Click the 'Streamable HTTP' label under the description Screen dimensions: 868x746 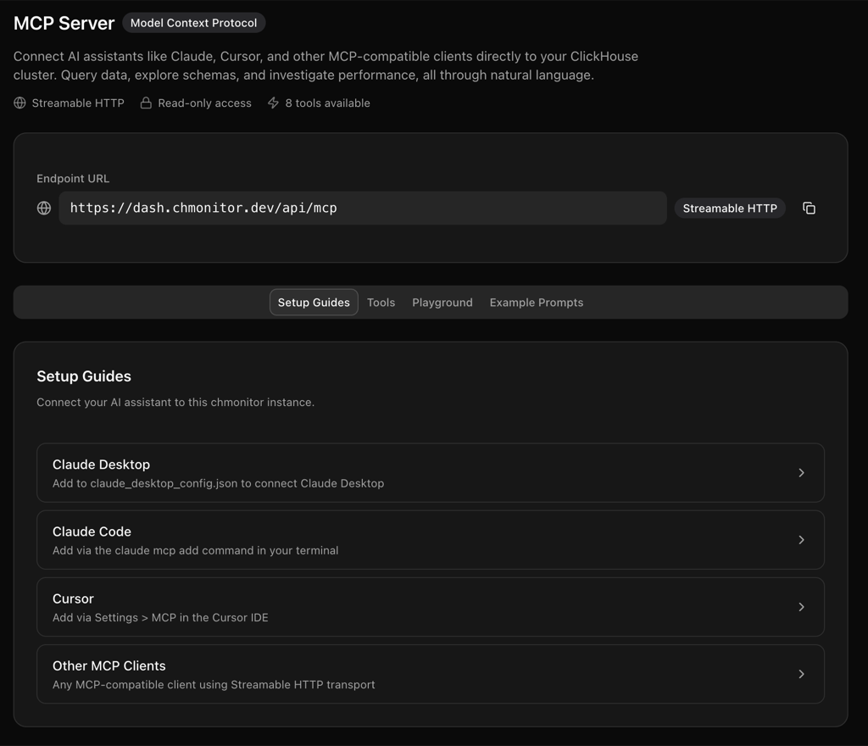pyautogui.click(x=78, y=103)
